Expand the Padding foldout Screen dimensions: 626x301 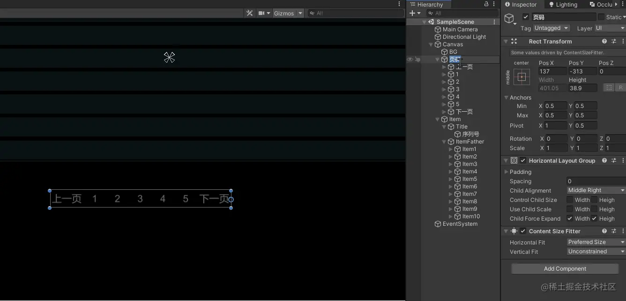(x=506, y=172)
